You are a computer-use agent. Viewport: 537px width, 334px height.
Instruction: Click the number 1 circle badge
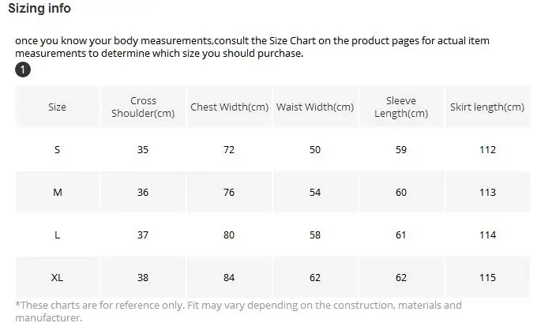[x=23, y=70]
